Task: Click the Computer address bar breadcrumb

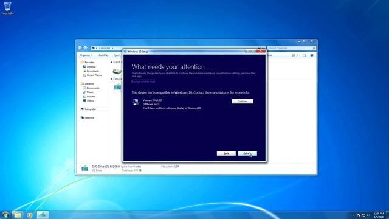Action: tap(105, 48)
